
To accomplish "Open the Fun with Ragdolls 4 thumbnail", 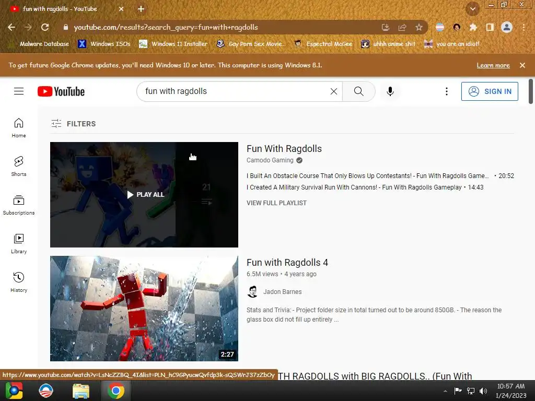I will point(144,309).
